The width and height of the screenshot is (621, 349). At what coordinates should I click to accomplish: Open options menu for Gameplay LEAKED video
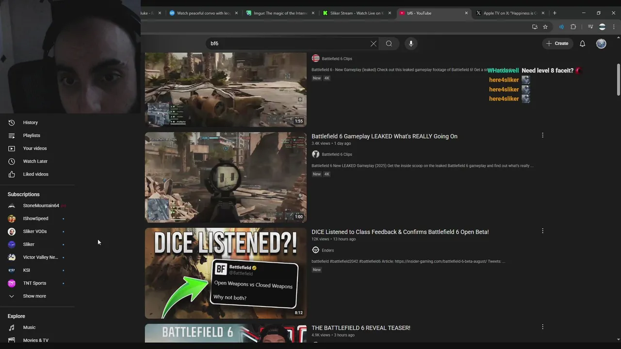[x=542, y=135]
